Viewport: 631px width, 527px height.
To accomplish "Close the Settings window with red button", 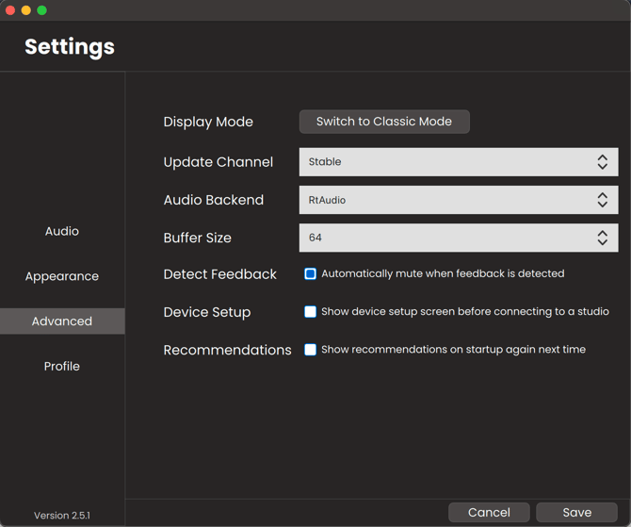I will 10,10.
